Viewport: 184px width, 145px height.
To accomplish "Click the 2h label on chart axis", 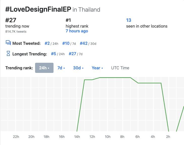I will point(168,137).
